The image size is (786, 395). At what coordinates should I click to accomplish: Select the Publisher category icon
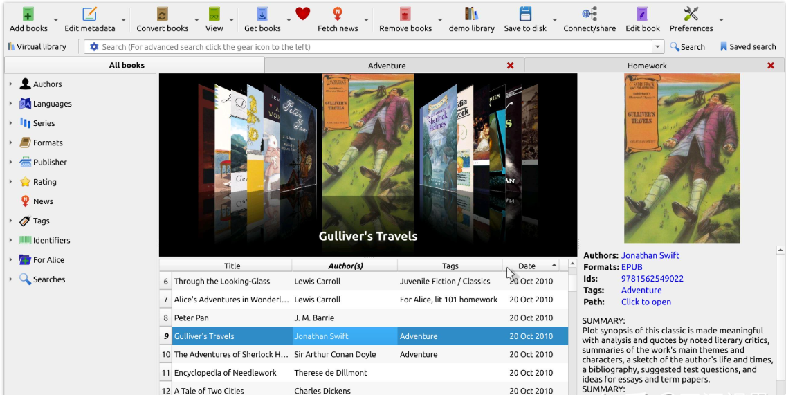point(25,162)
